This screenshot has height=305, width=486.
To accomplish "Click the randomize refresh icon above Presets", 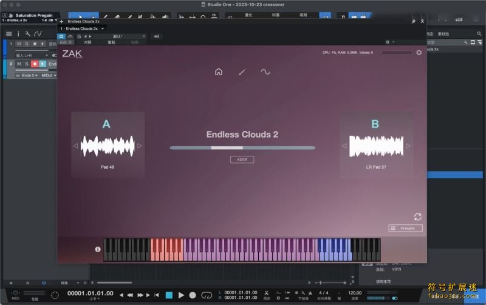I will click(x=417, y=217).
